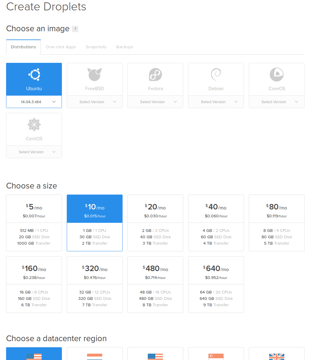Image resolution: width=311 pixels, height=360 pixels.
Task: Click the Singapore flag datacenter region
Action: 216,355
